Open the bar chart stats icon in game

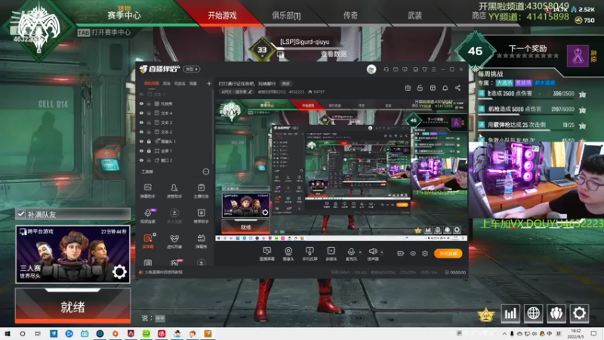[x=510, y=313]
